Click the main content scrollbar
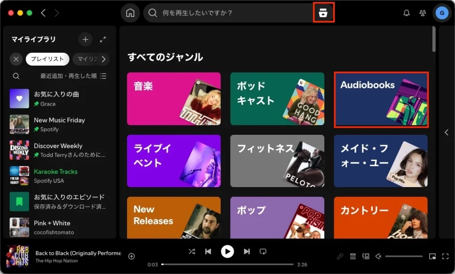The height and width of the screenshot is (274, 455). pyautogui.click(x=434, y=39)
